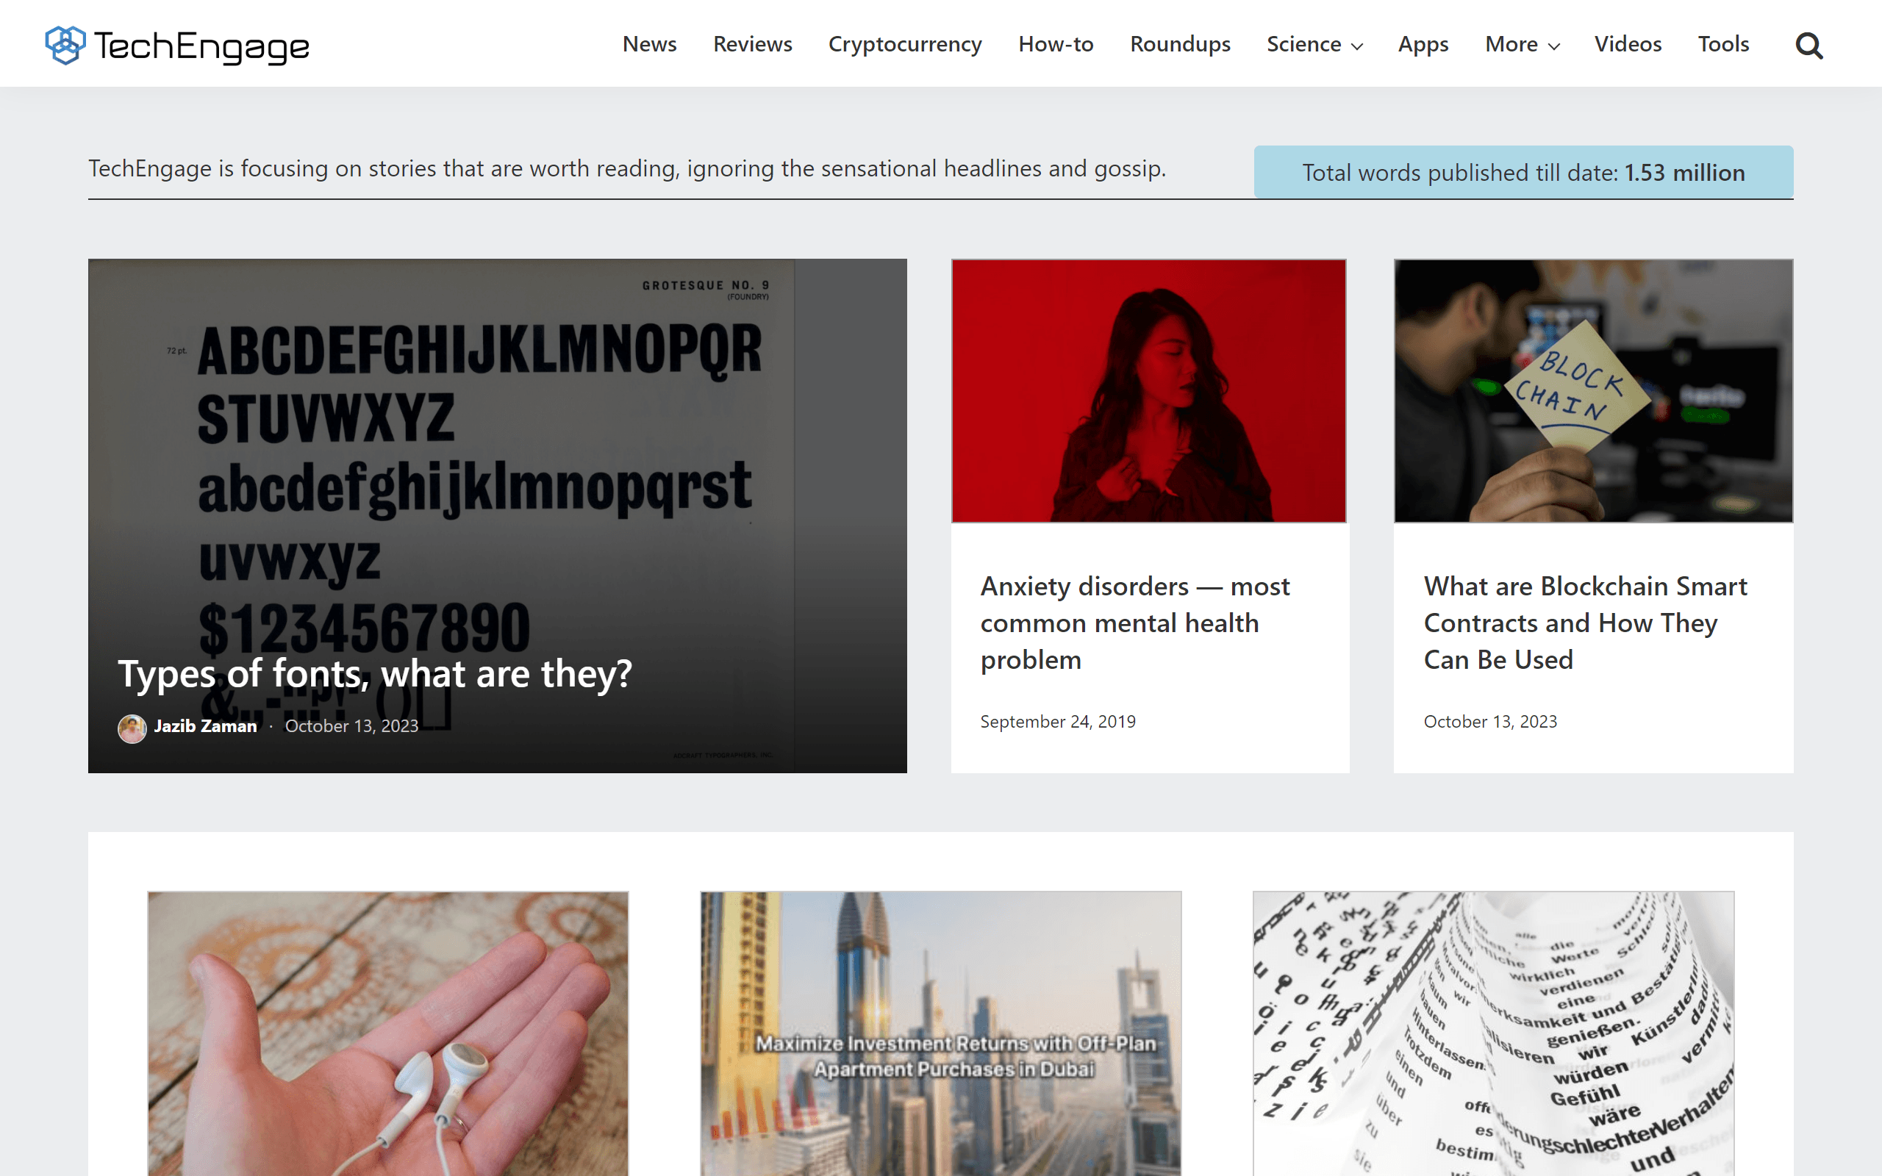The width and height of the screenshot is (1882, 1176).
Task: Open the earbuds in hand thumbnail
Action: tap(388, 1033)
